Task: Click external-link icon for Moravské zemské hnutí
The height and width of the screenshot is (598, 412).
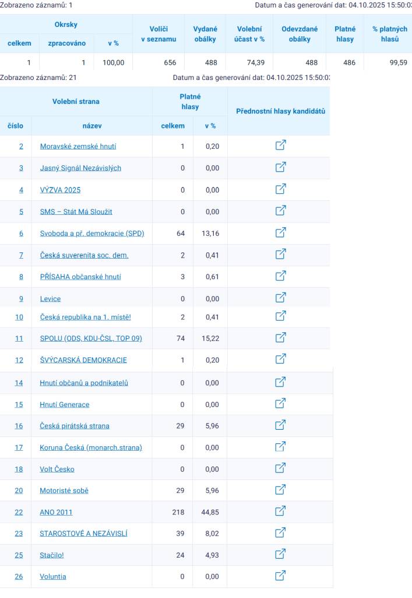Action: coord(280,145)
